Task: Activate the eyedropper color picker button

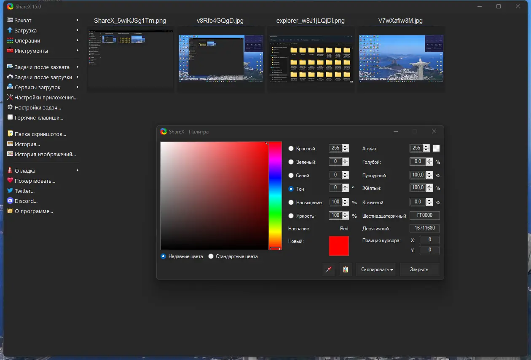Action: [x=329, y=269]
